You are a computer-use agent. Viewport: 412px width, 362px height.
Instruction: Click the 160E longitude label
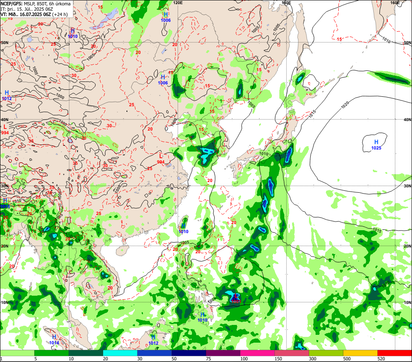[395, 2]
